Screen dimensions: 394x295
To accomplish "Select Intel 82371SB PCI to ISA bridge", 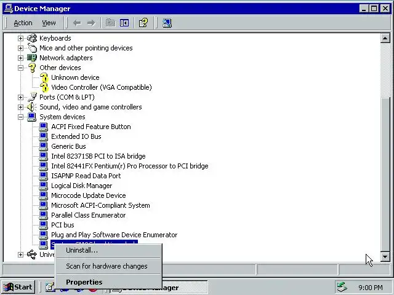I will coord(98,156).
